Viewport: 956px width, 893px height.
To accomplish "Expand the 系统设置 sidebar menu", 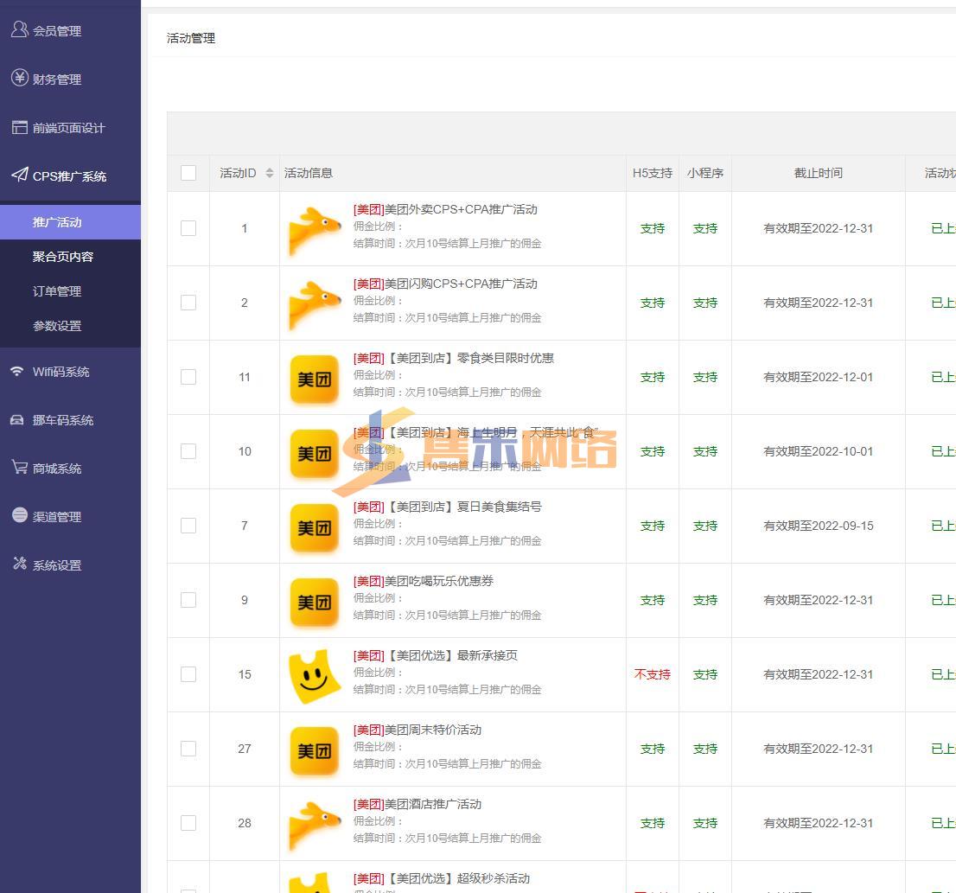I will pyautogui.click(x=70, y=565).
